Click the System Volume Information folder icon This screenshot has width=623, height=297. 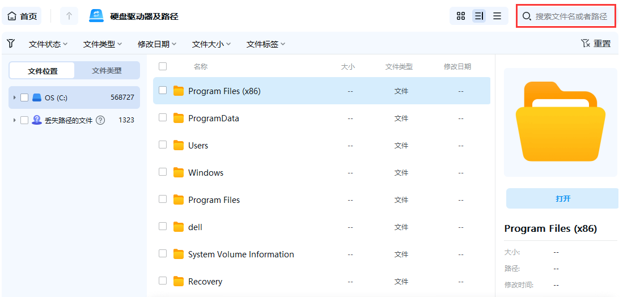pos(179,254)
